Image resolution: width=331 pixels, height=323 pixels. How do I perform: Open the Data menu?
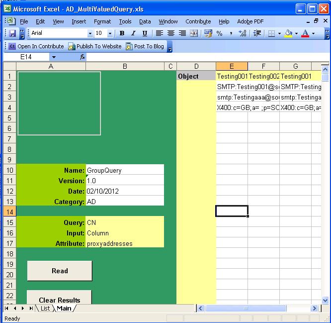(145, 21)
